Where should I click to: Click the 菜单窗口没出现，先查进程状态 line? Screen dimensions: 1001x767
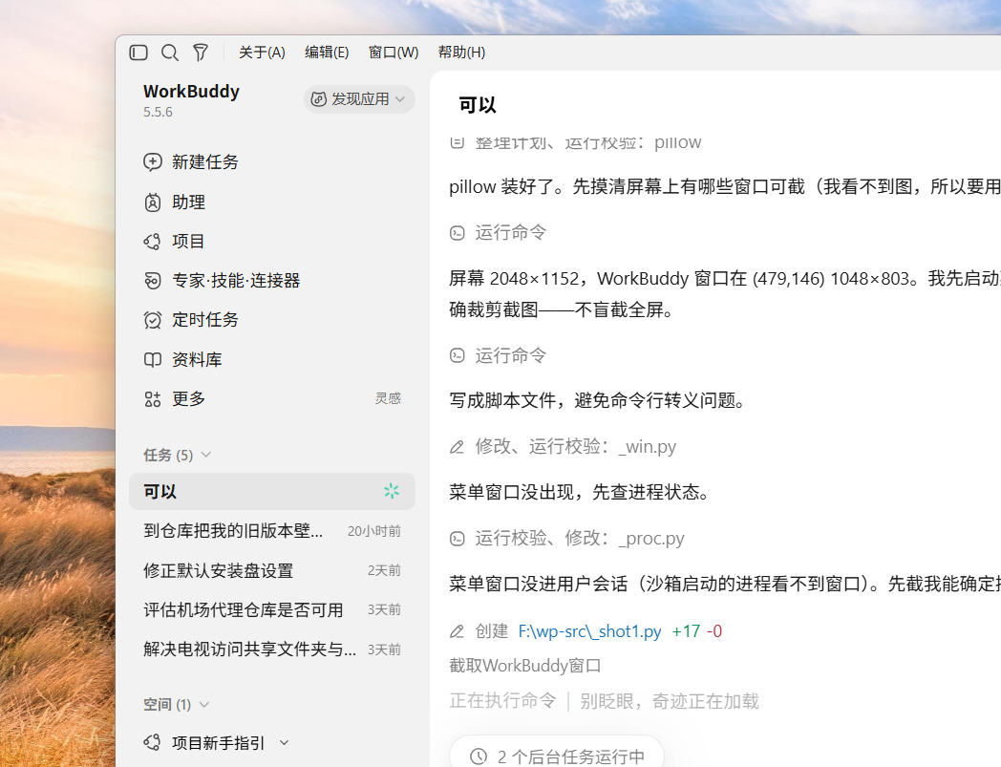(580, 492)
